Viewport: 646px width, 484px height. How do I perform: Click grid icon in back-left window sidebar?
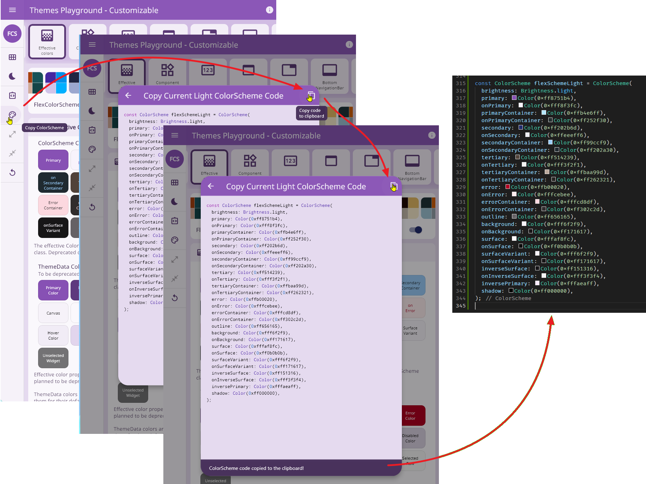click(12, 57)
